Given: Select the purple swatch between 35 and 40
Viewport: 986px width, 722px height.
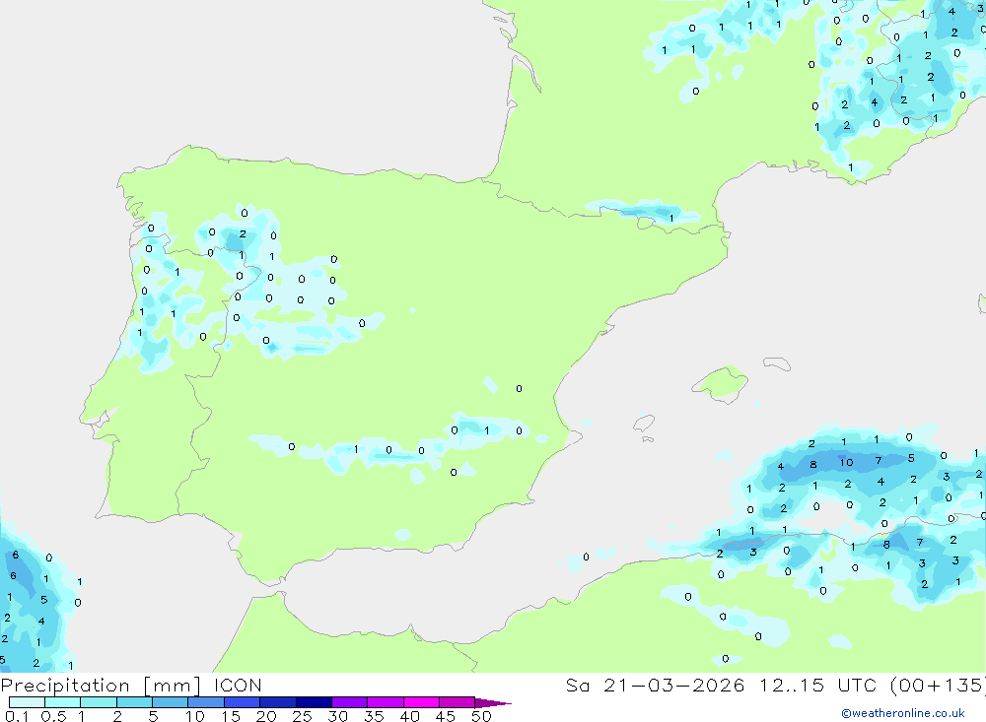Looking at the screenshot, I should (x=386, y=702).
